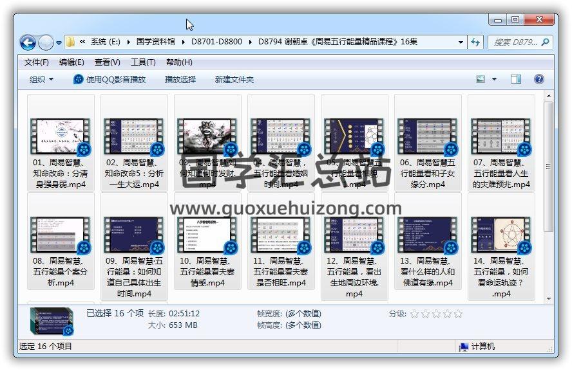Click the change view icon

click(481, 79)
